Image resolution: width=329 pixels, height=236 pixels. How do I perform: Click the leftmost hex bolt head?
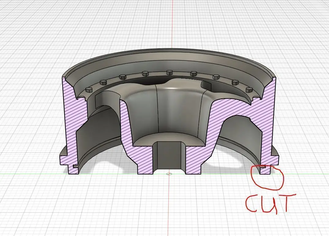coord(89,90)
